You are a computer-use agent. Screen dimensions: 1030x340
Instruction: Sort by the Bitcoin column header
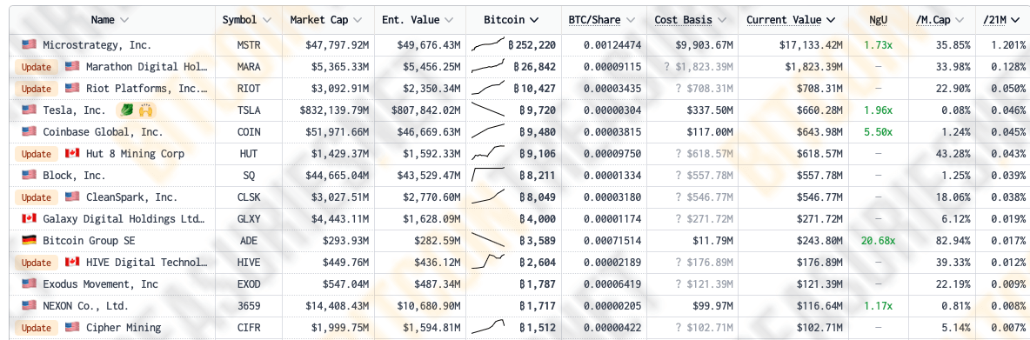tap(511, 20)
